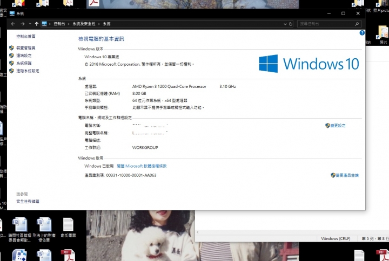Screen dimensions: 389x261
Task: Click Notepad's horizontal scrollbar left arrow
Action: (198, 232)
